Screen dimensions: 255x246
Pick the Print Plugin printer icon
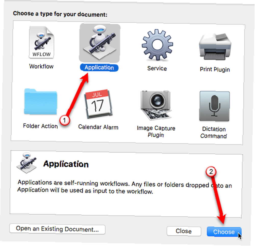[215, 47]
